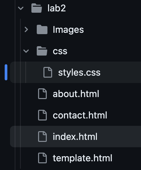Click the contact.html file icon

[42, 115]
